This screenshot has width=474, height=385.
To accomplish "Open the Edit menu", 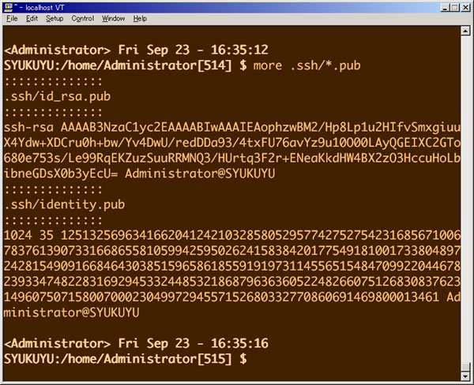I will coord(30,17).
